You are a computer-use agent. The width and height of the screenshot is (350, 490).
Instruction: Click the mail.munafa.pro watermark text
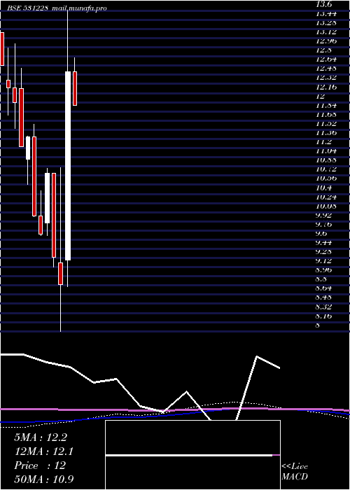79,8
